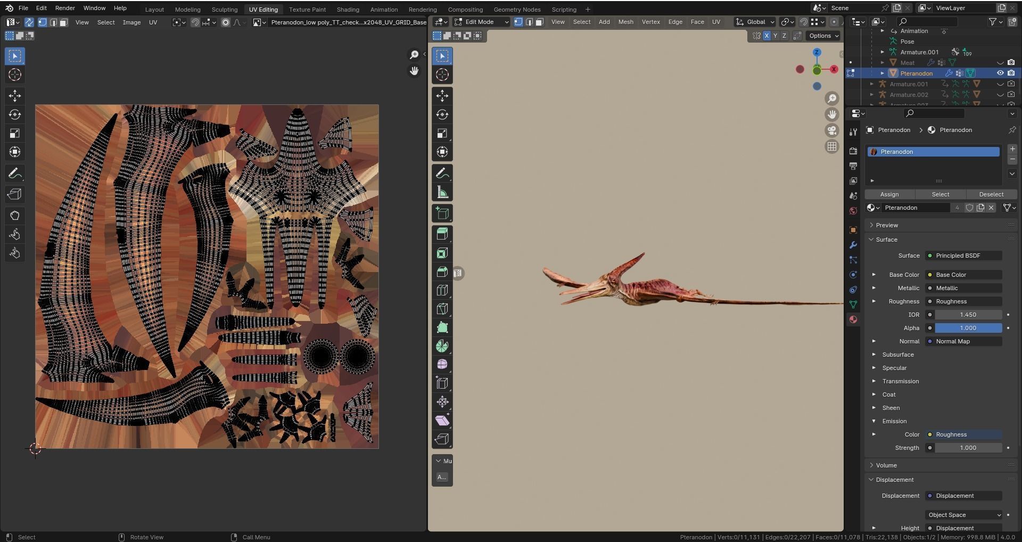1022x542 pixels.
Task: Select the Move tool in 3D viewport toolbar
Action: pos(442,96)
